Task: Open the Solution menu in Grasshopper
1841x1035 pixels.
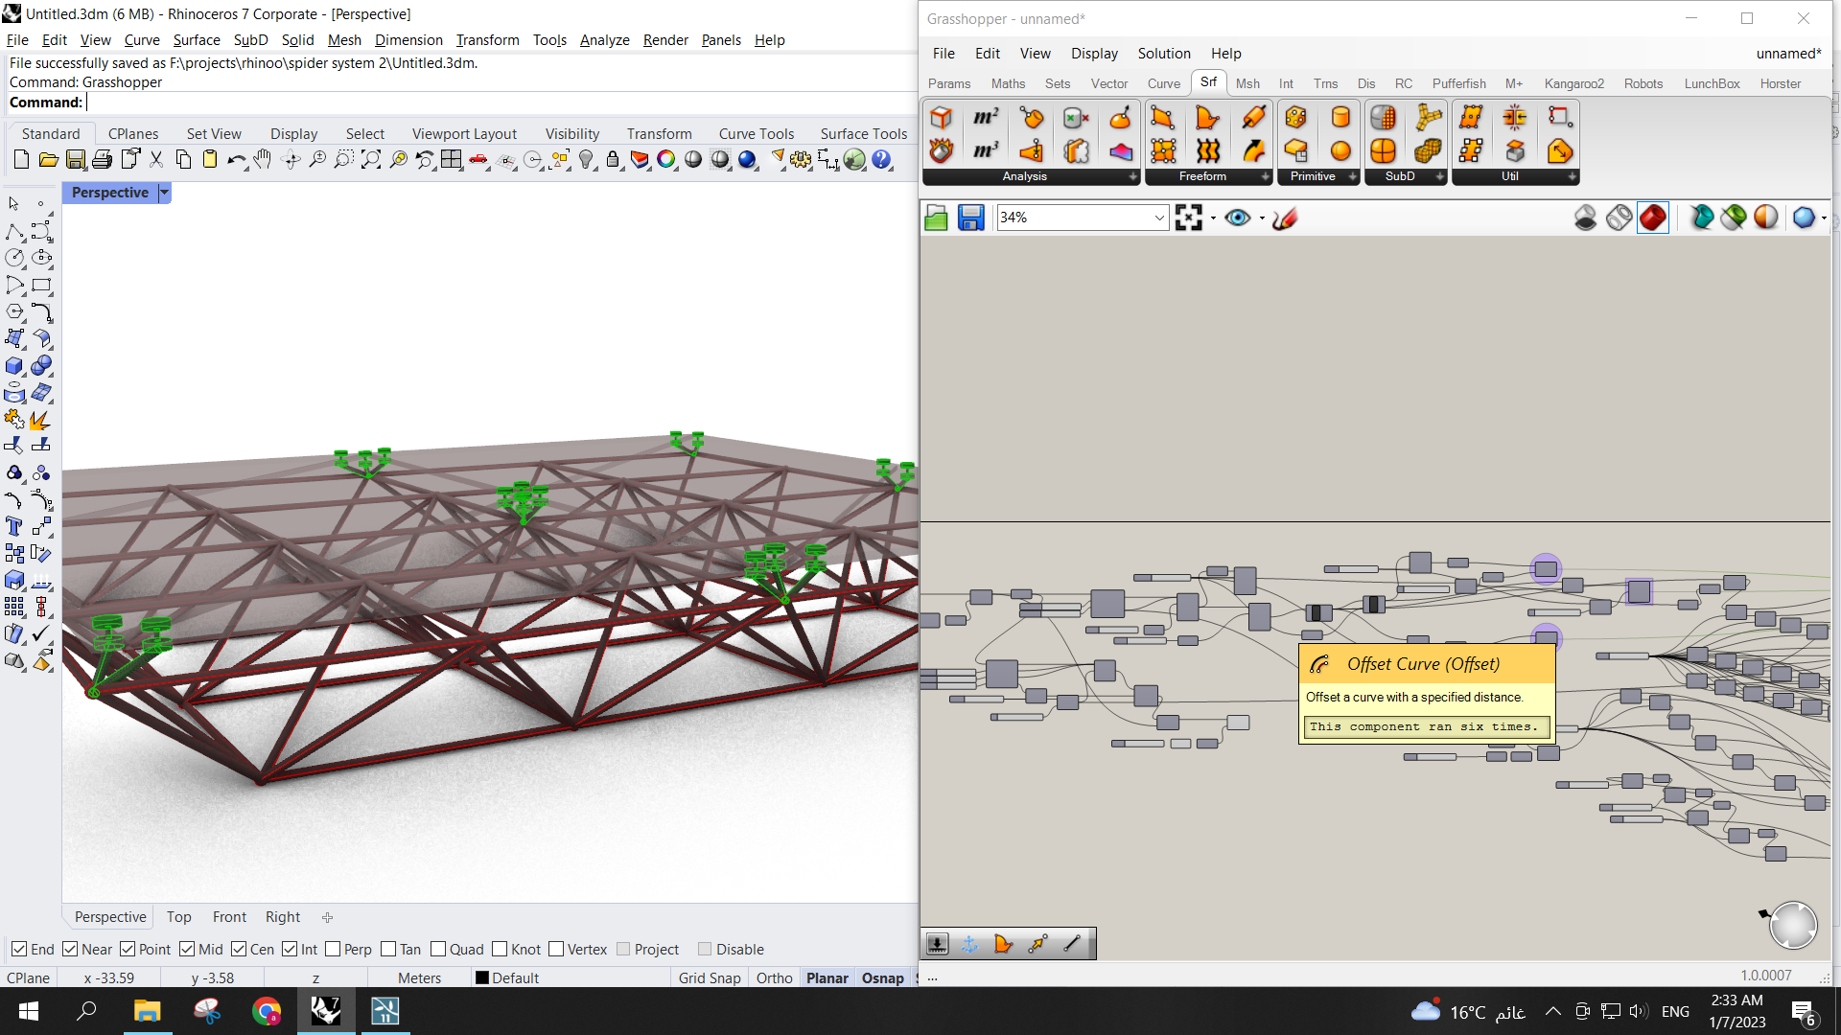Action: pos(1163,54)
